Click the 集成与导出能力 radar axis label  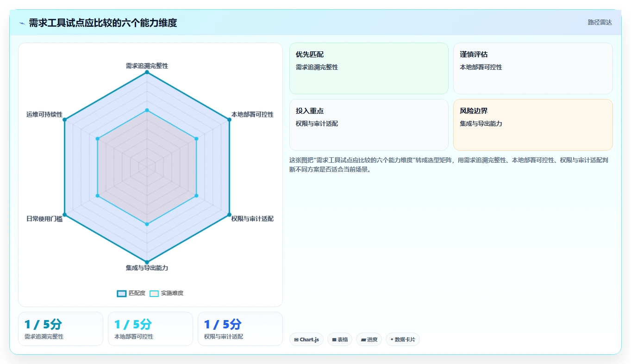[x=147, y=268]
